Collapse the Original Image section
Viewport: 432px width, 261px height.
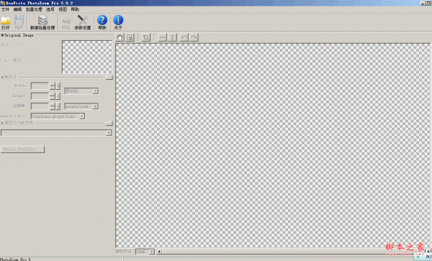coord(2,35)
